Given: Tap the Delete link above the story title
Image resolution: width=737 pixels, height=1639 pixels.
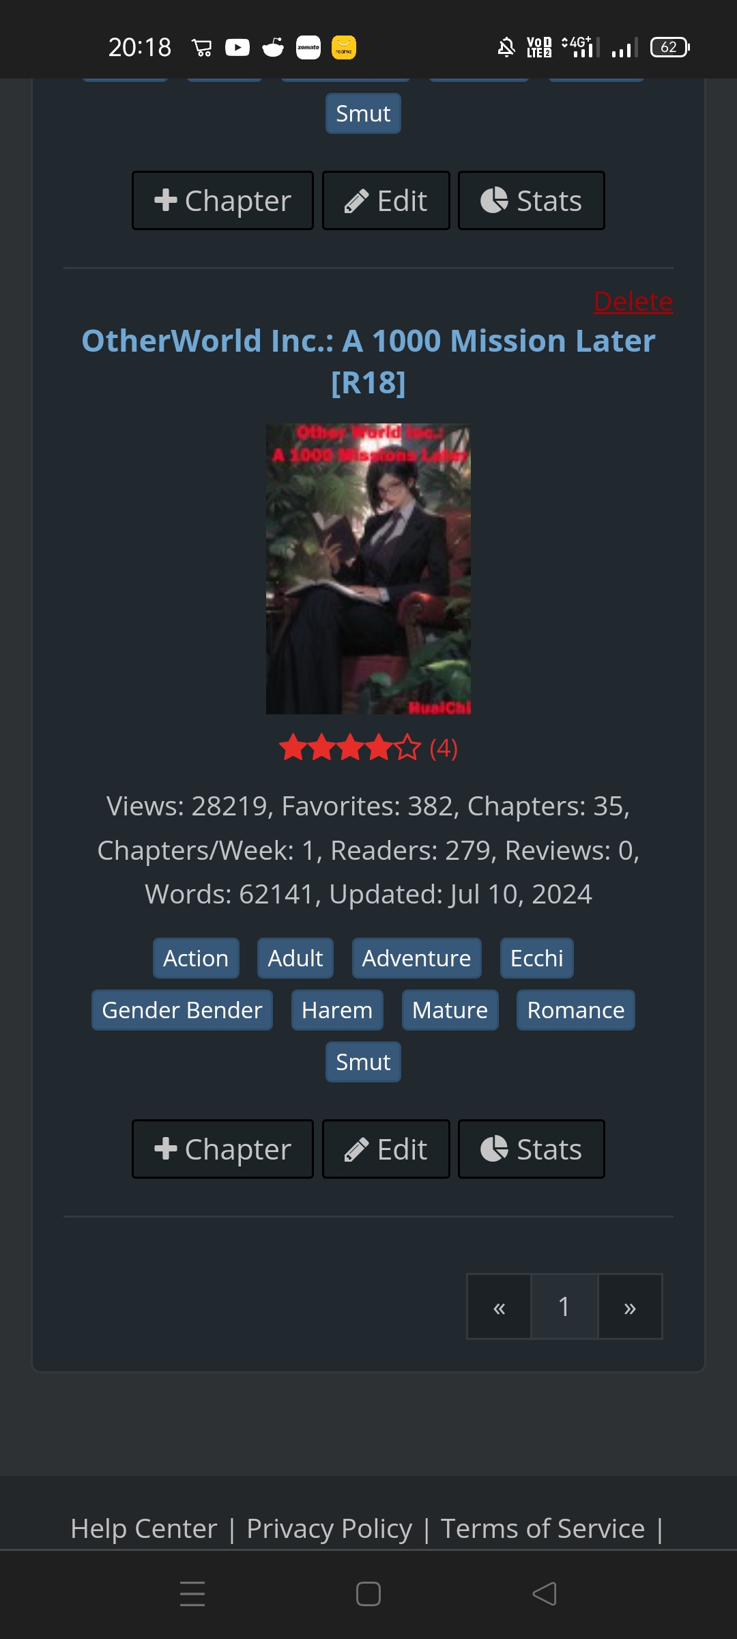Looking at the screenshot, I should click(x=633, y=301).
